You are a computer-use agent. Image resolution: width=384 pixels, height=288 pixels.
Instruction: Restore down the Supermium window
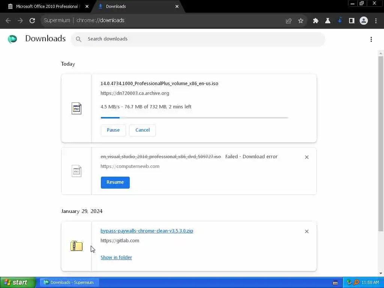[x=362, y=3]
